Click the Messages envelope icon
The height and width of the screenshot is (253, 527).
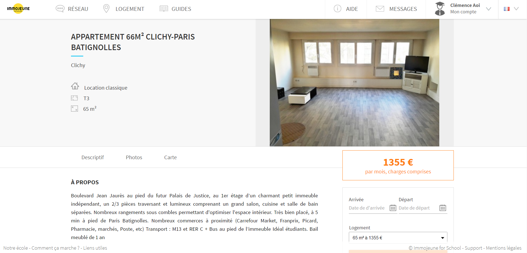[380, 9]
